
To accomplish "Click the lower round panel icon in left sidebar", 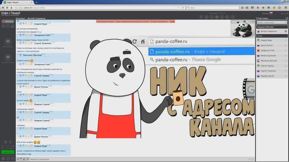I will tap(8, 58).
